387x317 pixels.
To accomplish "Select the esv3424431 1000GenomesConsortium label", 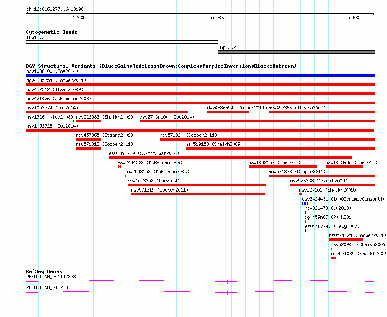I will coord(344,199).
